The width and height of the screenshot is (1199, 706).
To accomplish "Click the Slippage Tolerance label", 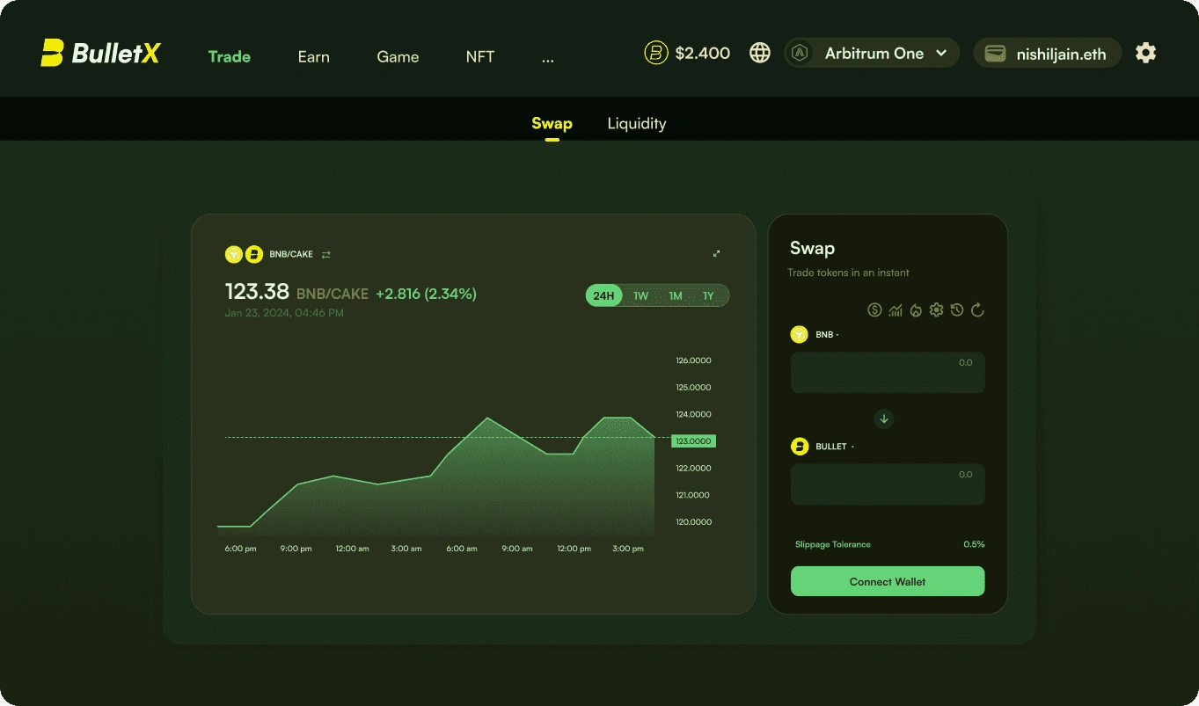I will (x=832, y=544).
